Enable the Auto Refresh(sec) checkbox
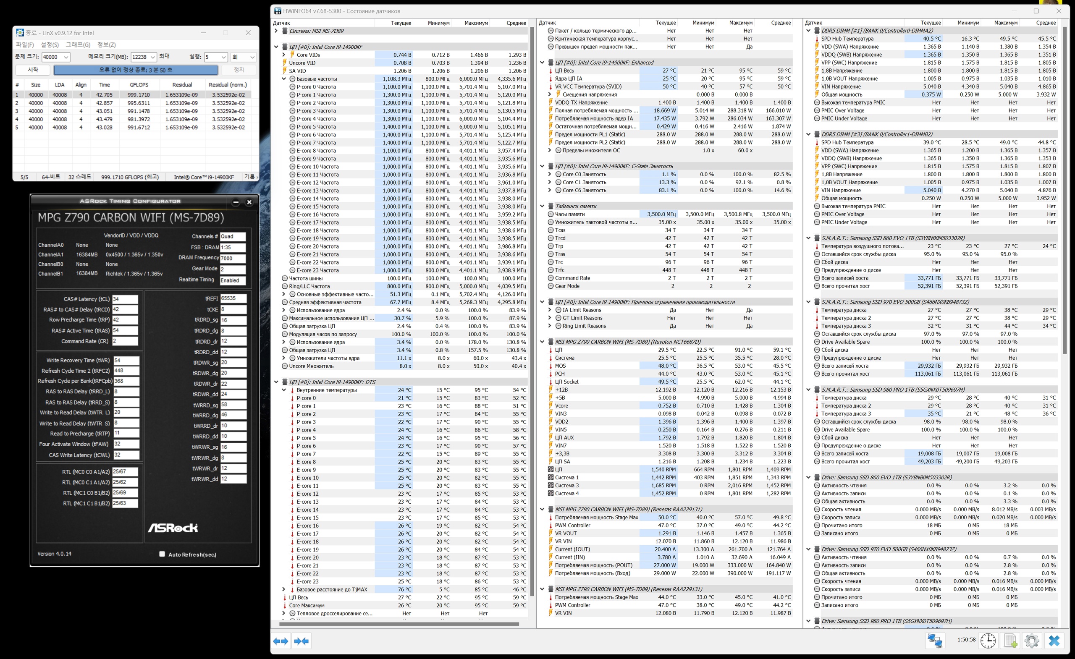 coord(162,554)
